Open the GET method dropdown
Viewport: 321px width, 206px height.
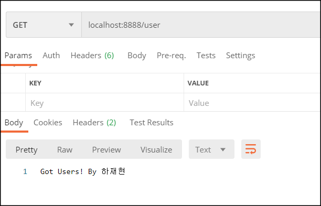44,25
